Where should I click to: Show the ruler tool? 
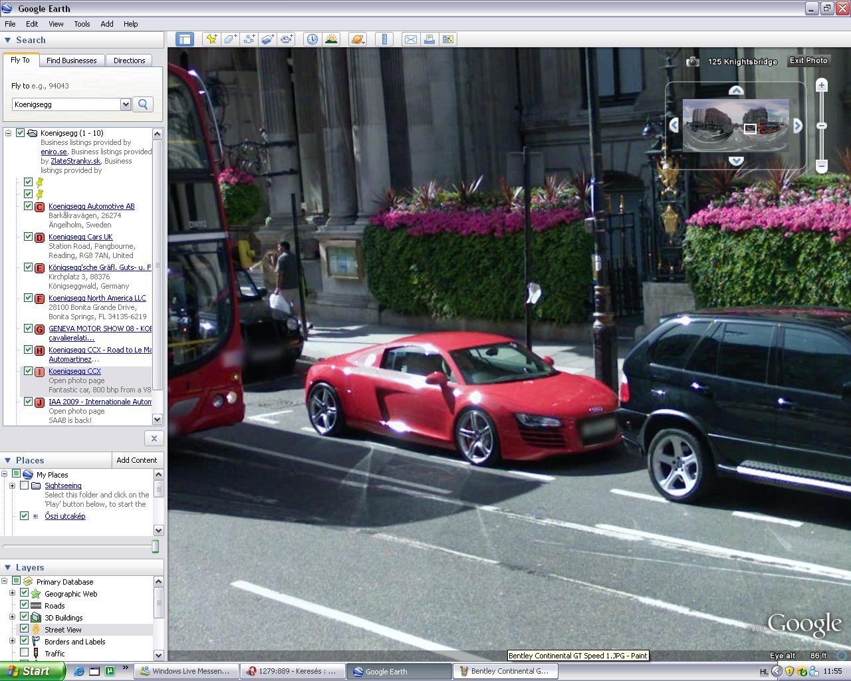(384, 39)
